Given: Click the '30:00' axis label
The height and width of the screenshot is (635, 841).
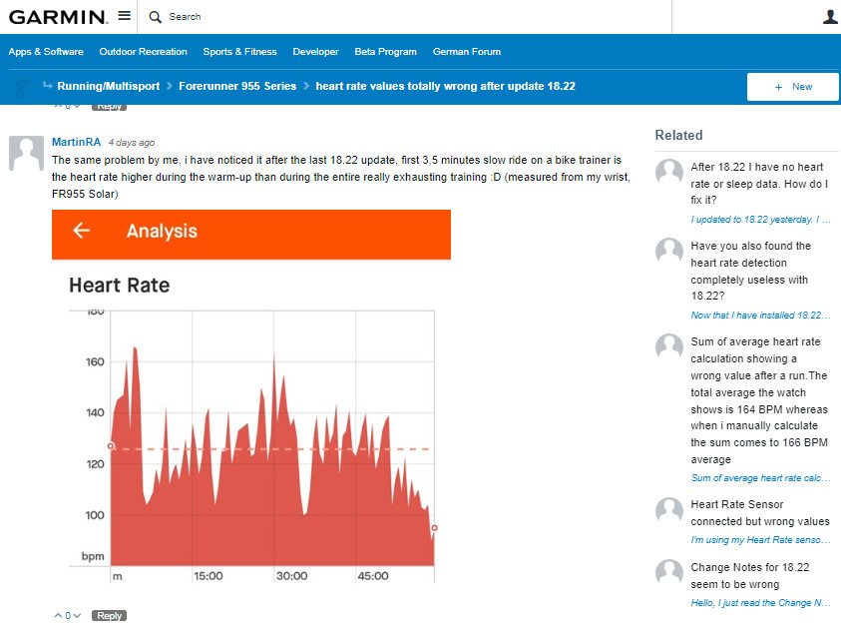Looking at the screenshot, I should coord(291,576).
